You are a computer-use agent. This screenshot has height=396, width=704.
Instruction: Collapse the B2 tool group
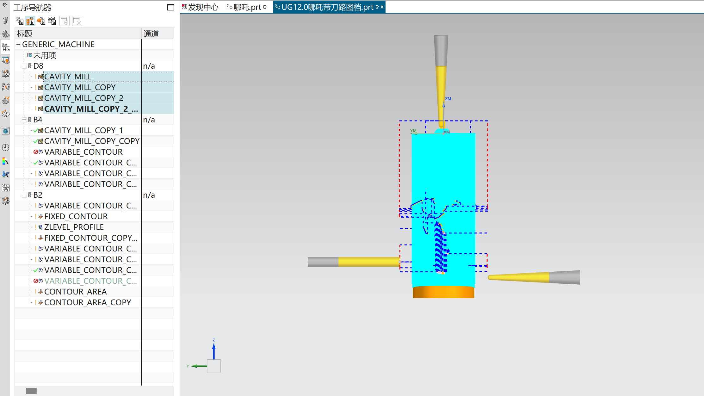[x=24, y=195]
